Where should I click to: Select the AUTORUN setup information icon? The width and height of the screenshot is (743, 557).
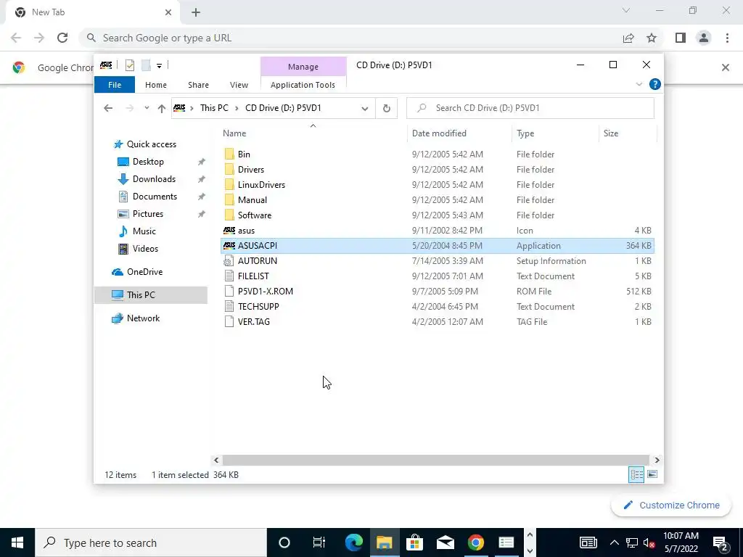(229, 260)
